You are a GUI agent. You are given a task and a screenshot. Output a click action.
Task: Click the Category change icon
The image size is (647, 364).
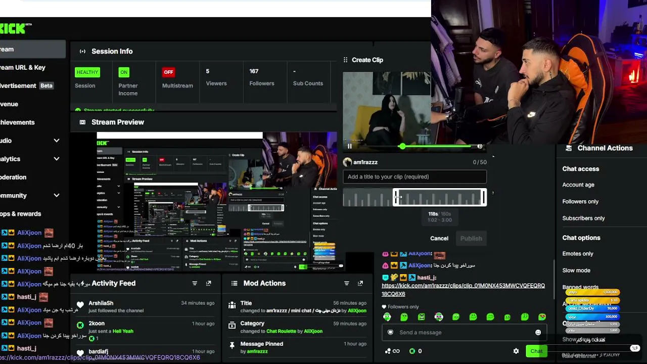(232, 325)
